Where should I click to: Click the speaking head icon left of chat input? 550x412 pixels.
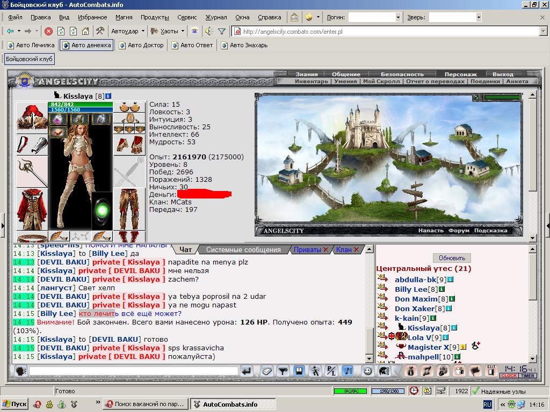[x=21, y=371]
